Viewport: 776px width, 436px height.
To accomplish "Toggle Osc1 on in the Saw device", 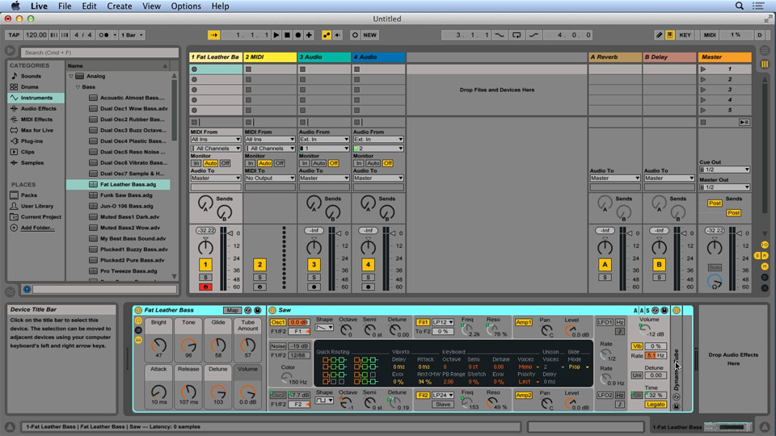I will point(277,322).
